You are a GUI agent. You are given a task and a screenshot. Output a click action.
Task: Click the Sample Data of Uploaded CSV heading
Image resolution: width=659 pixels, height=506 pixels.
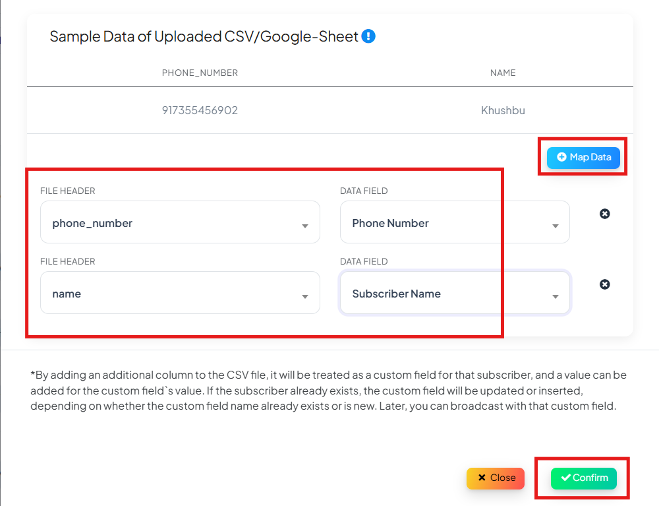tap(204, 36)
